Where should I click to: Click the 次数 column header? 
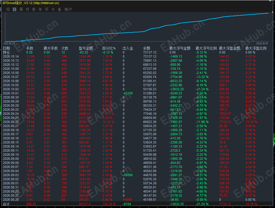point(65,48)
